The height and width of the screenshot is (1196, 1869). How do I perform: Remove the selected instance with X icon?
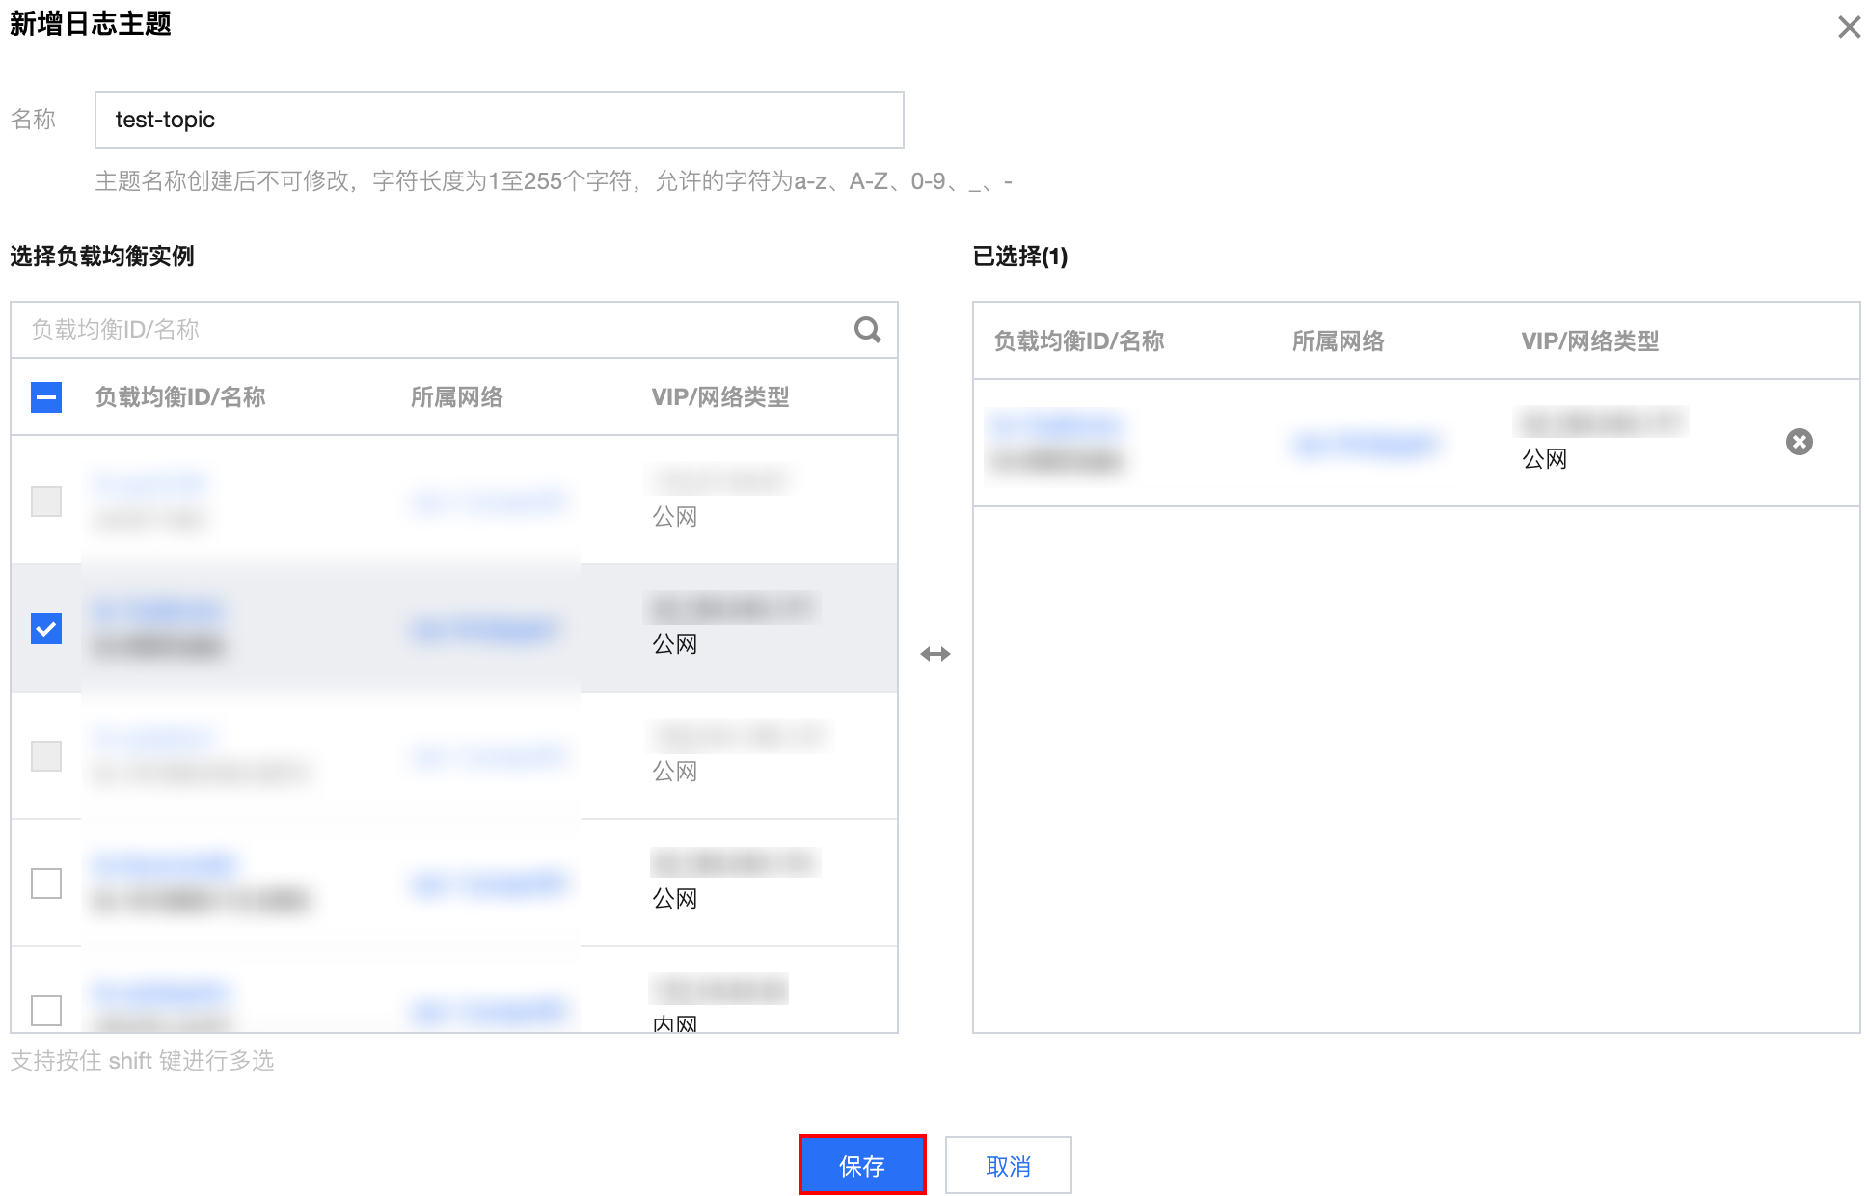[1799, 442]
